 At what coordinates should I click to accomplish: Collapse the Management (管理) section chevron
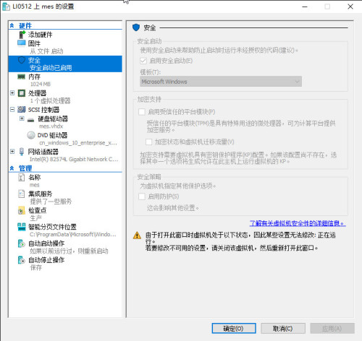pyautogui.click(x=12, y=168)
